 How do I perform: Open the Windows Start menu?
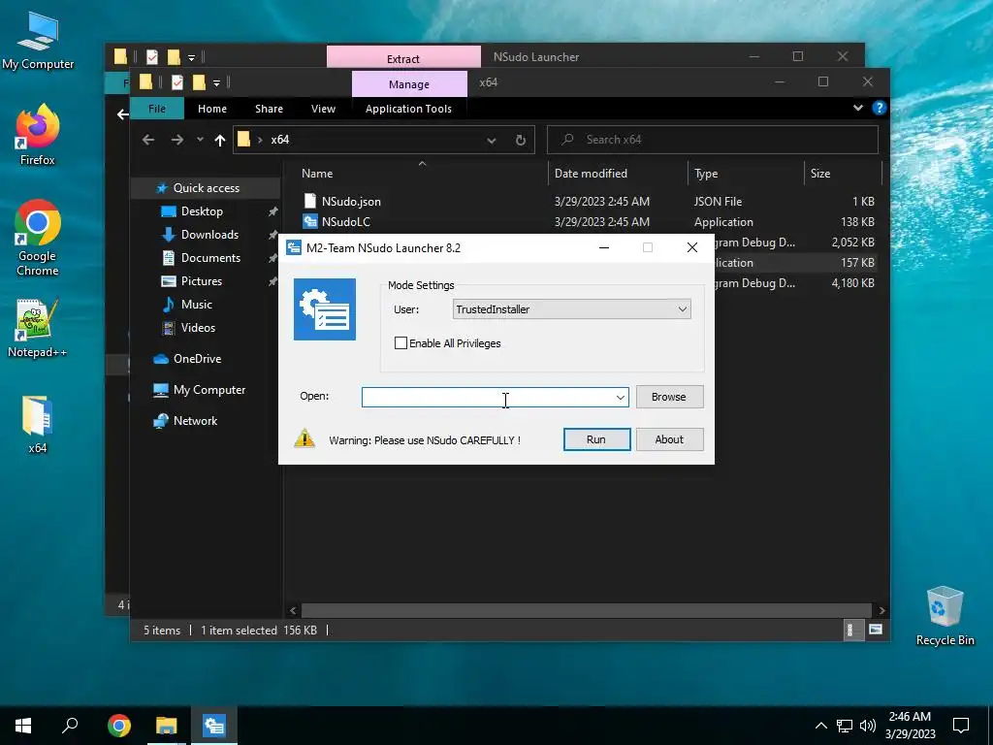(x=23, y=726)
